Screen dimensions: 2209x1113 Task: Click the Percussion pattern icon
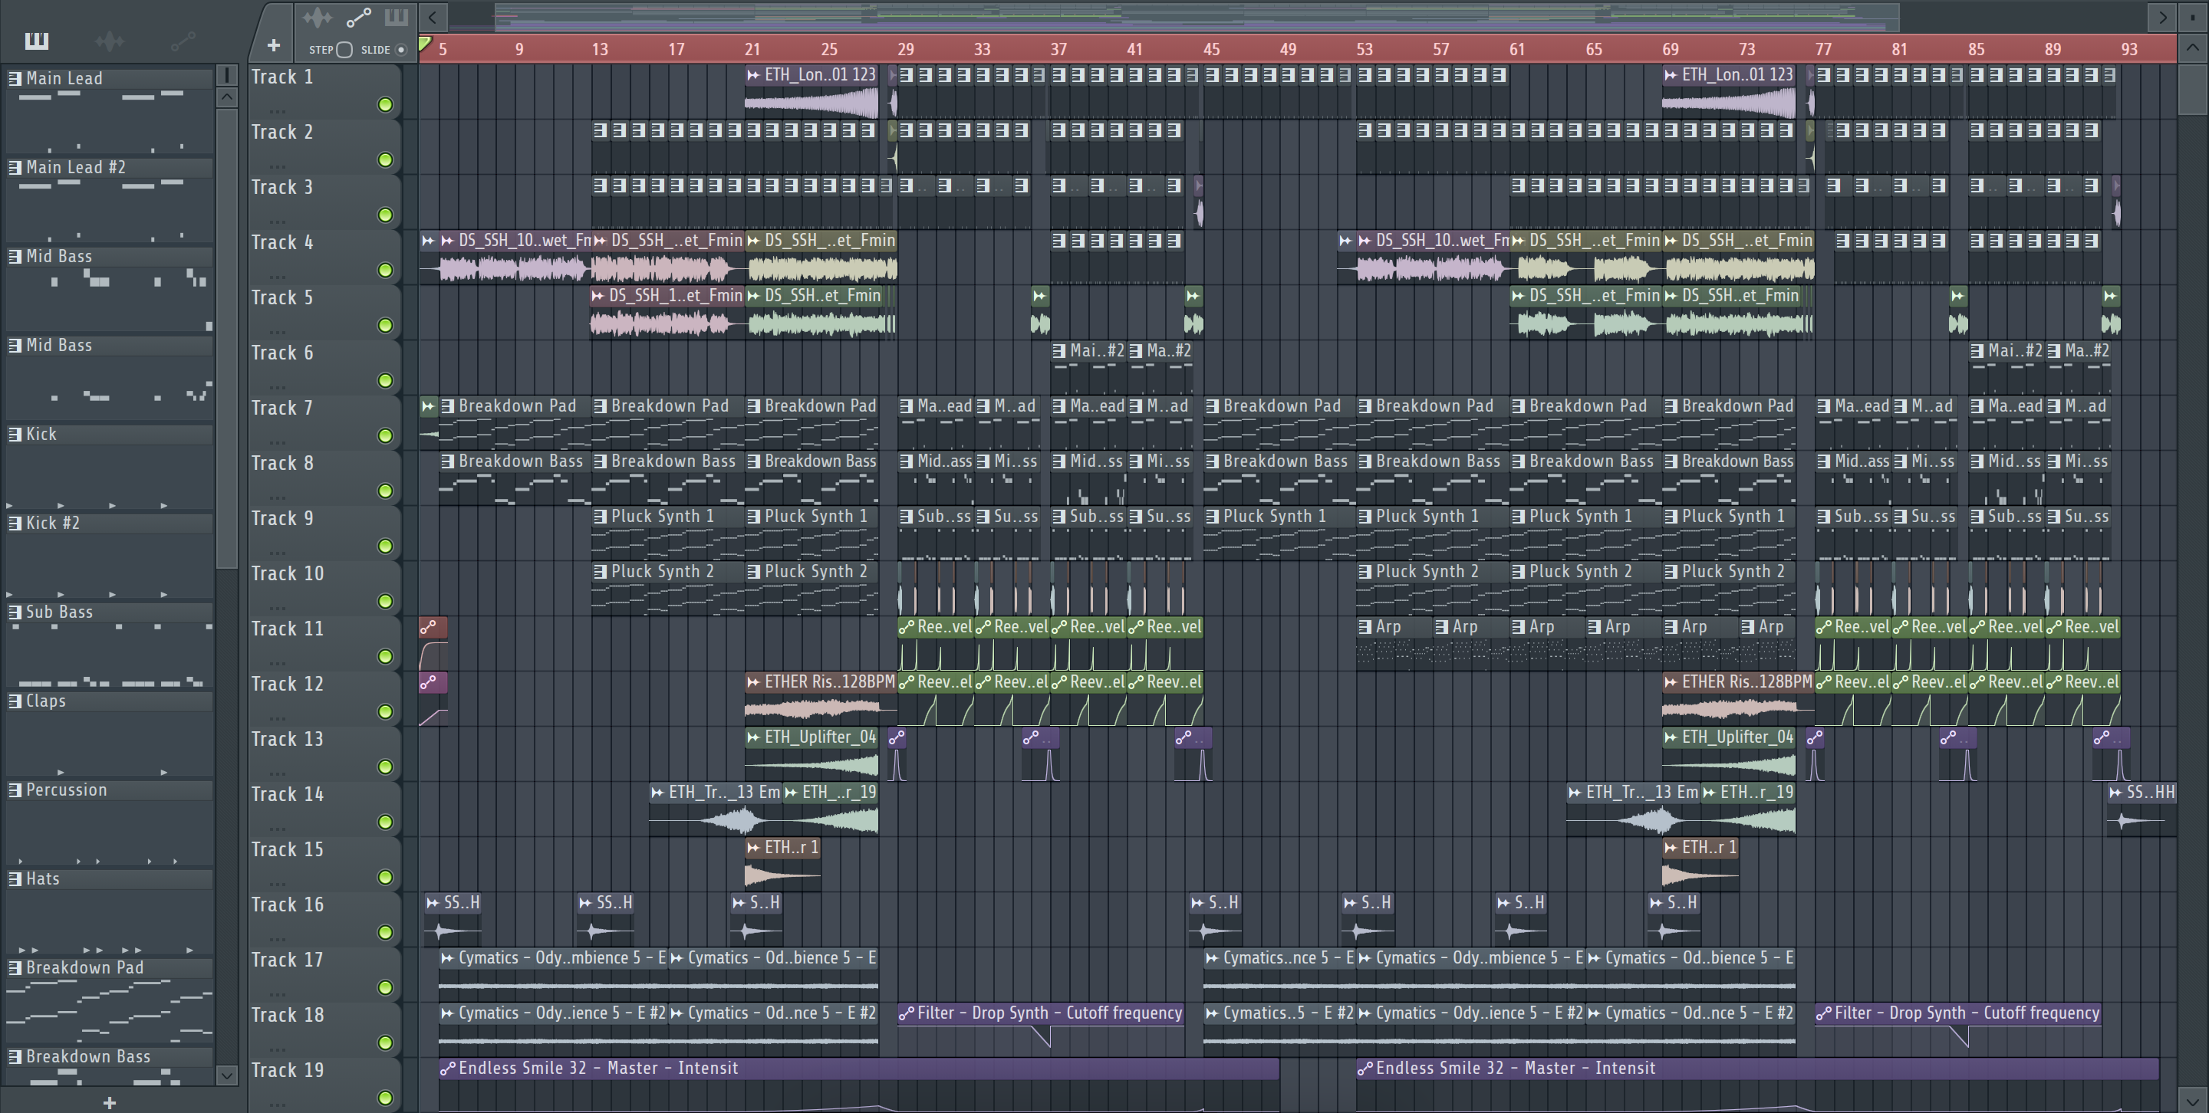tap(15, 790)
